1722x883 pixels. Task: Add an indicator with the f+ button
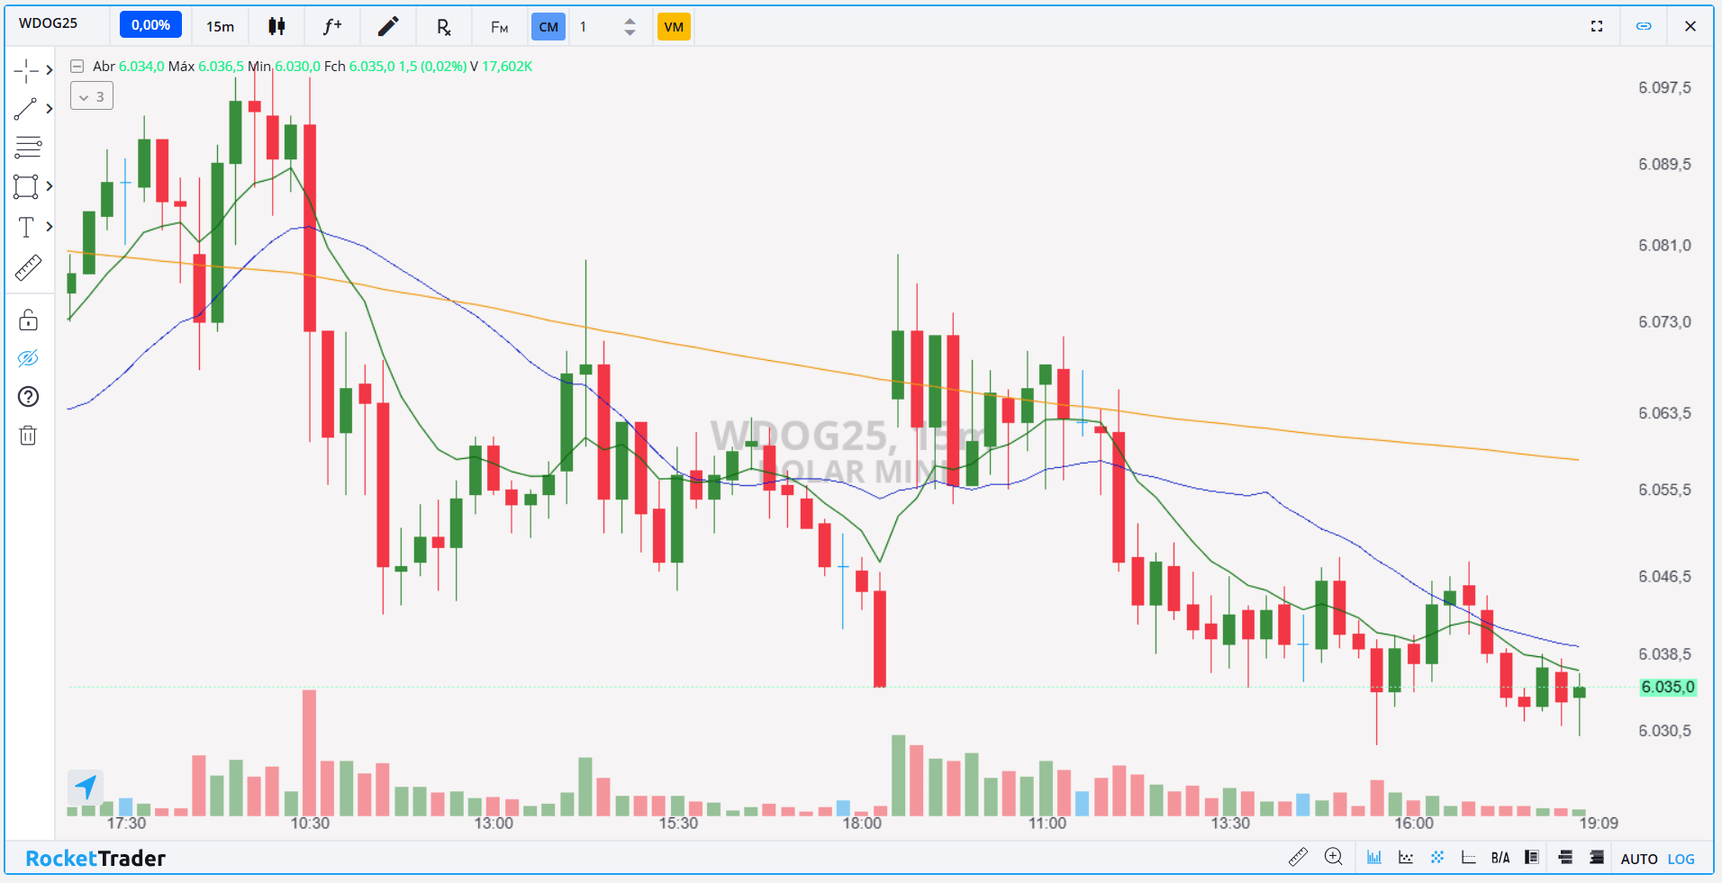[332, 26]
